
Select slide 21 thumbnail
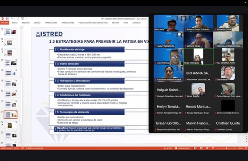click(11, 115)
